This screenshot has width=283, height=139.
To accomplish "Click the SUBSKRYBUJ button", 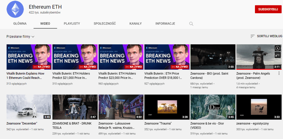I will click(268, 9).
